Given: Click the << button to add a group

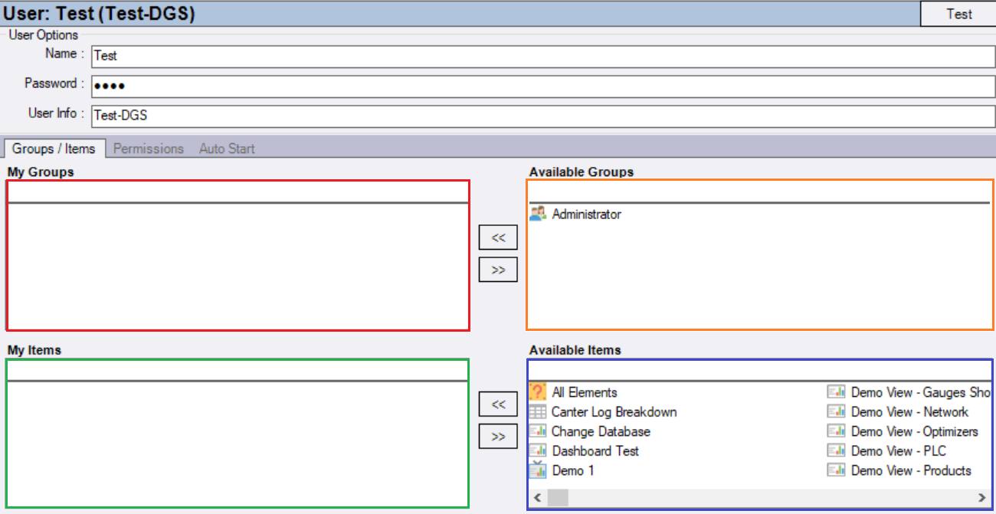Looking at the screenshot, I should point(498,237).
